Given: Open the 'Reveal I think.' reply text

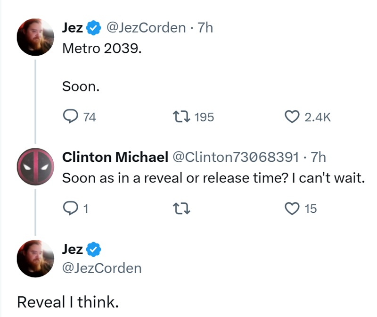Looking at the screenshot, I should (68, 300).
